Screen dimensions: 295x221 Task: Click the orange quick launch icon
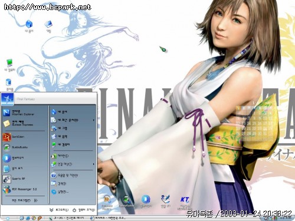40,218
